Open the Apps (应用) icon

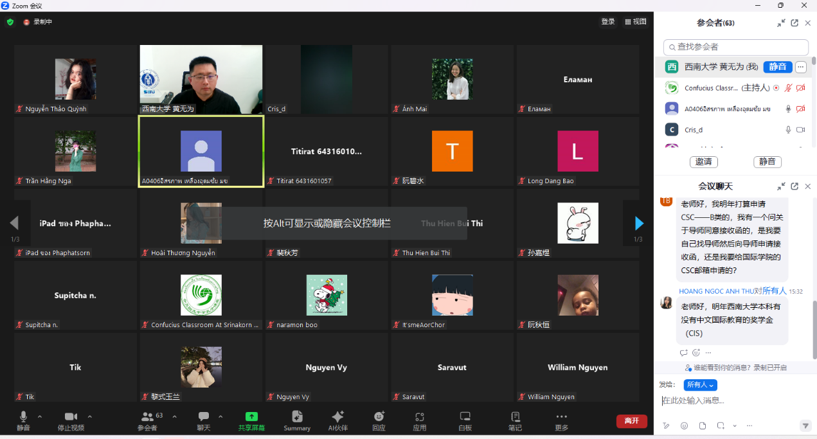tap(420, 417)
